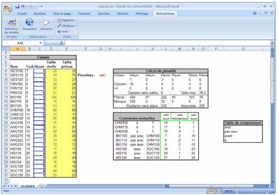This screenshot has width=278, height=195.
Task: Click the Redo arrow icon
Action: 31,7
